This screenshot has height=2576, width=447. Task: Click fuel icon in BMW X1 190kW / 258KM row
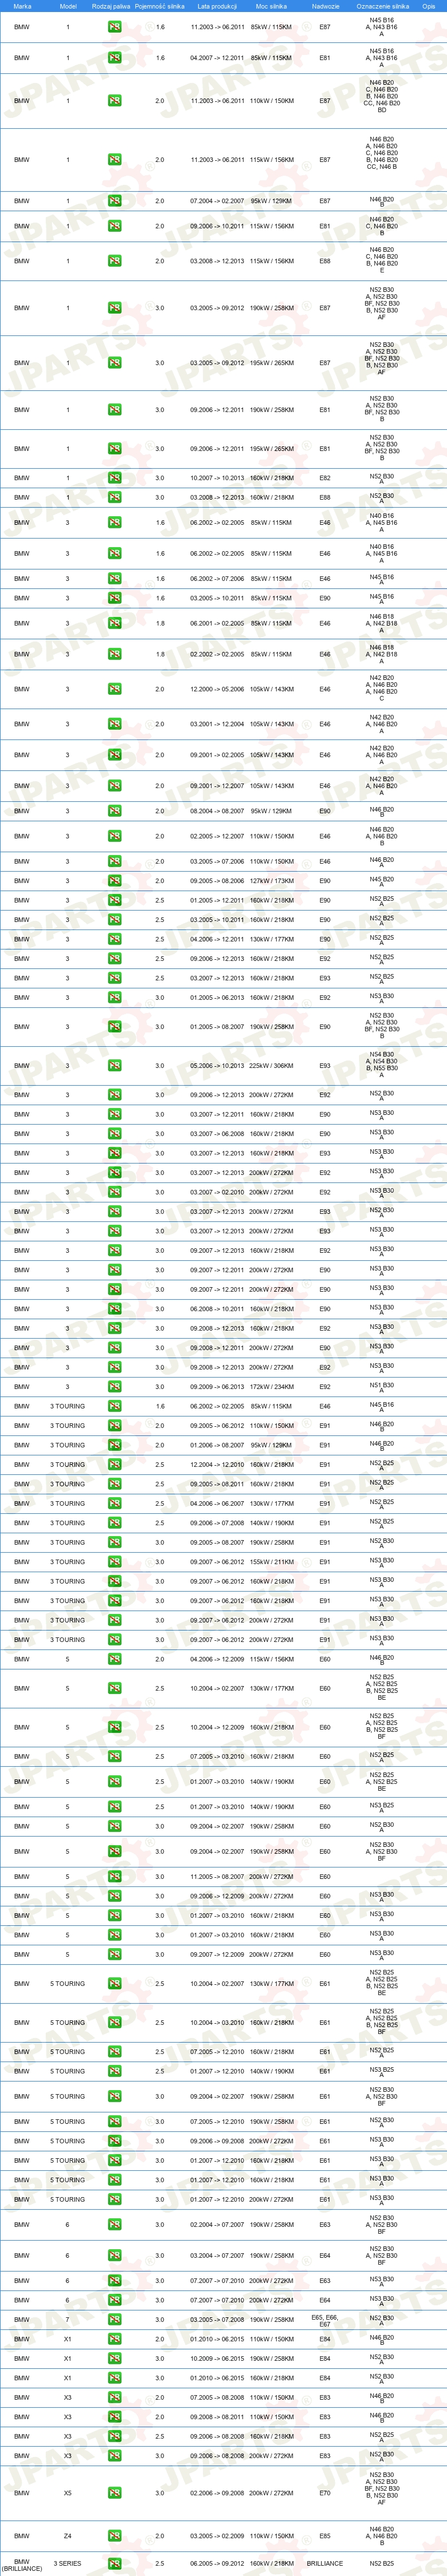(115, 2359)
